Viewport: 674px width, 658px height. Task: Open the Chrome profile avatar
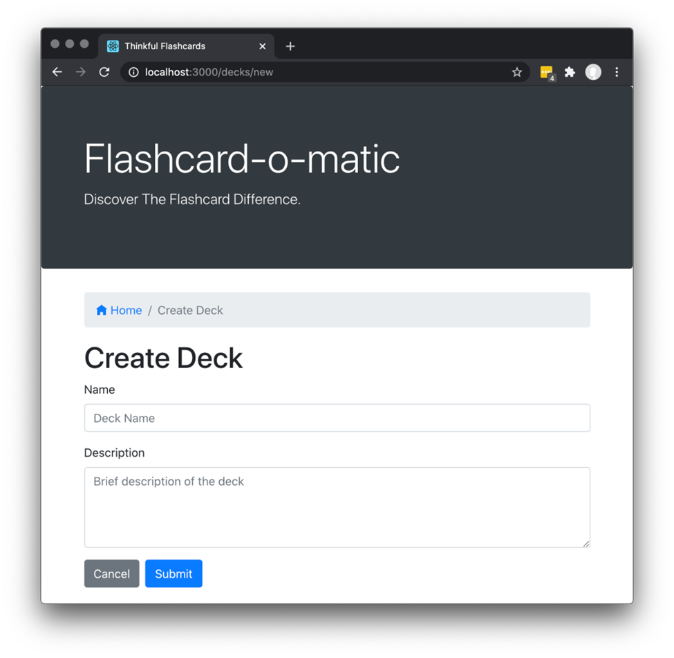tap(592, 71)
